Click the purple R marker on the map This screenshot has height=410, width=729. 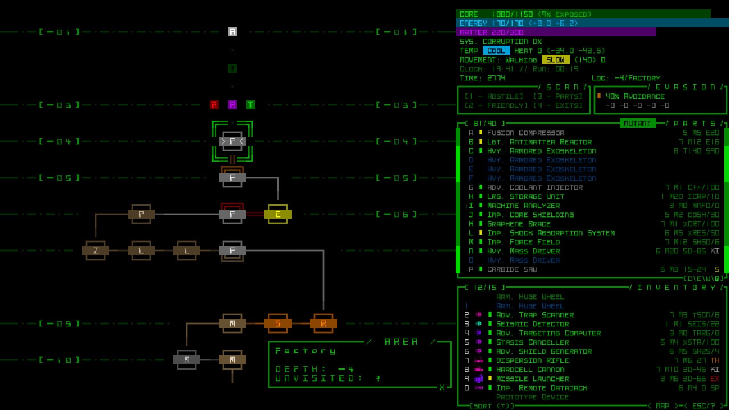pos(232,105)
